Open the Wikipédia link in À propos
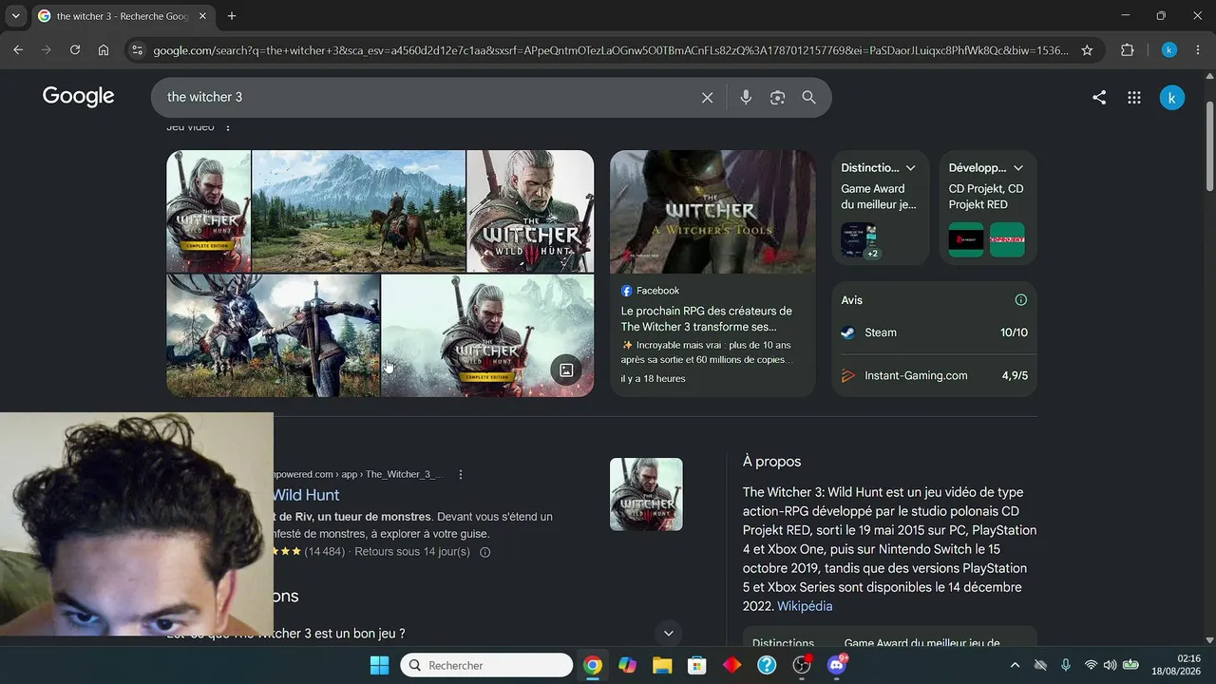Image resolution: width=1216 pixels, height=684 pixels. pos(805,606)
